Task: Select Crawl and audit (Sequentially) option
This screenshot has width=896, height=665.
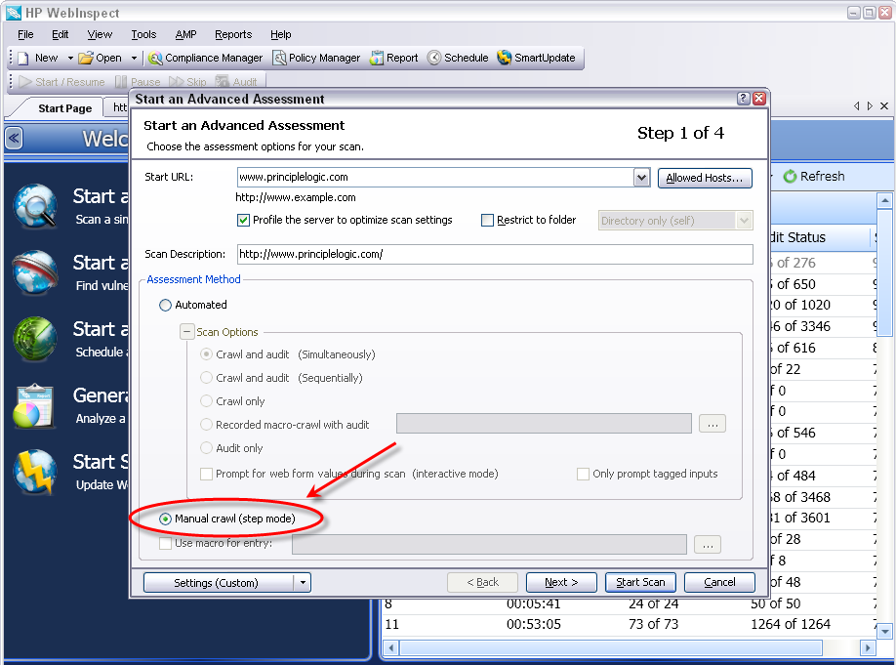Action: (x=206, y=378)
